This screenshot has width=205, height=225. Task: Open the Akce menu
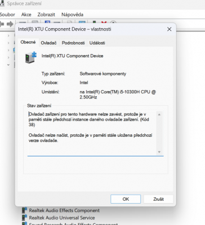[26, 15]
